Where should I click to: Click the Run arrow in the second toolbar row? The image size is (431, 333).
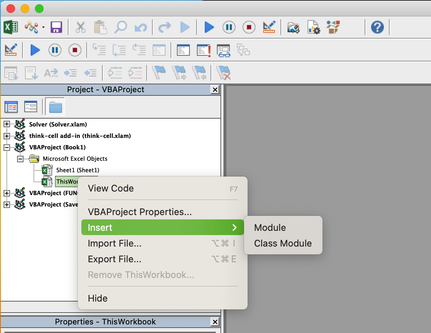(35, 50)
